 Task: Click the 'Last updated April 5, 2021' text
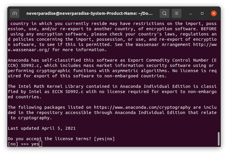point(42,128)
